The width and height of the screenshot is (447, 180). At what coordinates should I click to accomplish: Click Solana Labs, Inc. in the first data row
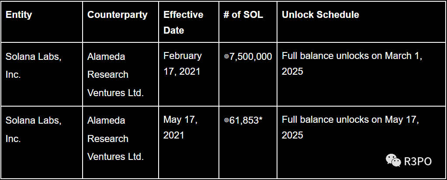[x=33, y=66]
